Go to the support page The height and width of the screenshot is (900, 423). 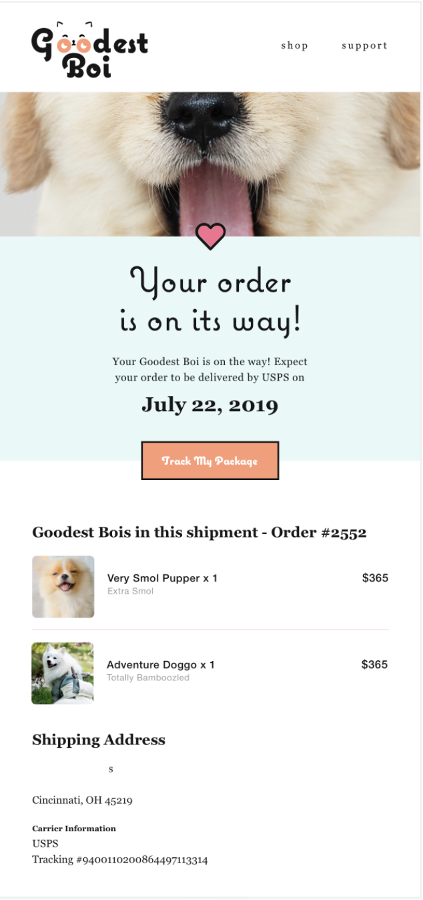tap(364, 45)
